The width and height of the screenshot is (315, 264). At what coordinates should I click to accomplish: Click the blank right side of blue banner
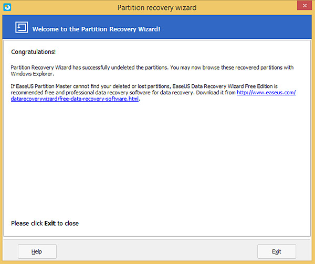click(x=241, y=28)
